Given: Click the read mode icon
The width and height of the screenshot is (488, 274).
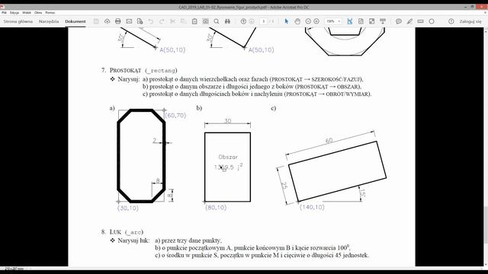Looking at the screenshot, I should 383,21.
